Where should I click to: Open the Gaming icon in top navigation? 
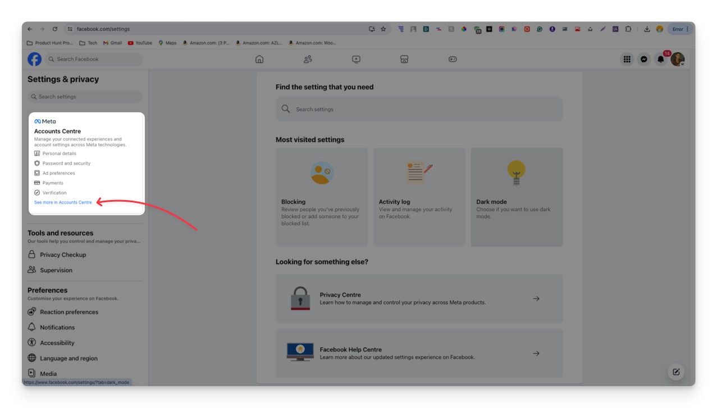click(453, 59)
